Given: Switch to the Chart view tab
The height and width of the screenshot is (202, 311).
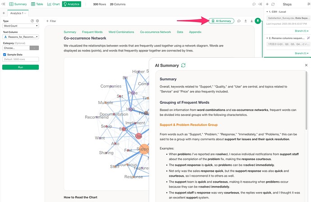Looking at the screenshot, I should tap(53, 4).
